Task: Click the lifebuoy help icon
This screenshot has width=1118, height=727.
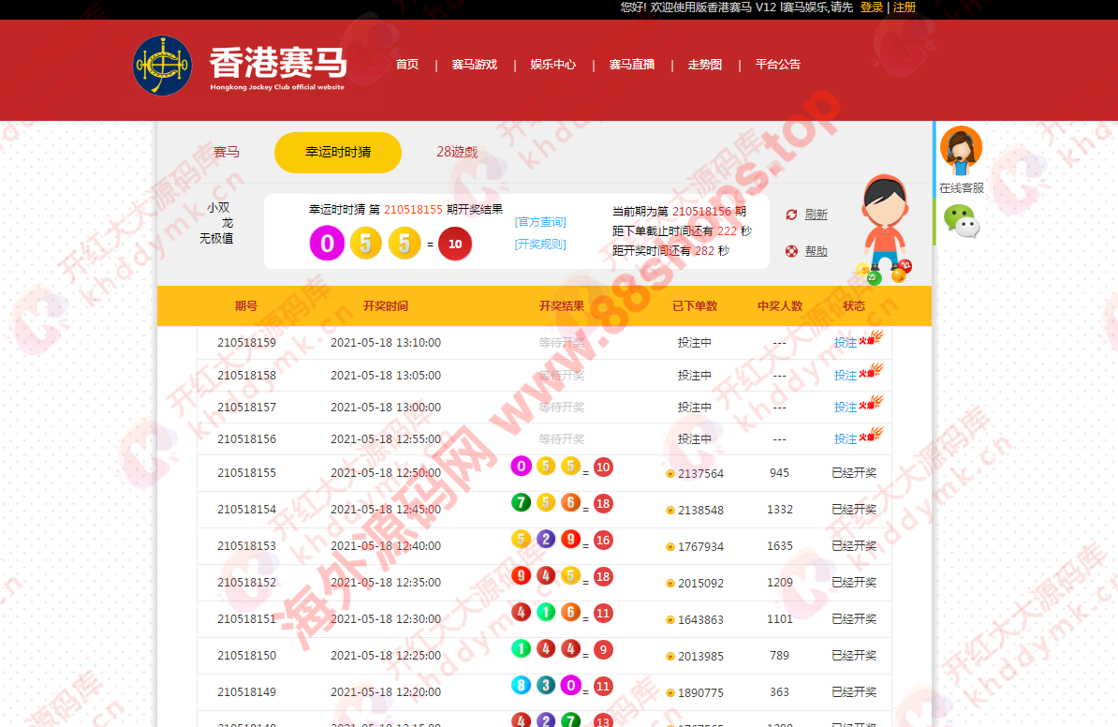Action: point(791,251)
